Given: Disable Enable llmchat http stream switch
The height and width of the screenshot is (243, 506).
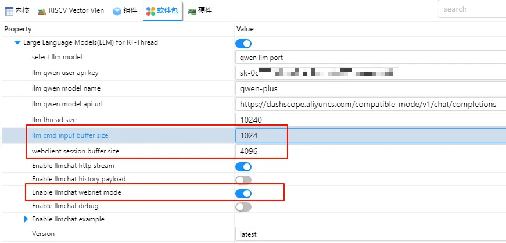Looking at the screenshot, I should tap(243, 167).
